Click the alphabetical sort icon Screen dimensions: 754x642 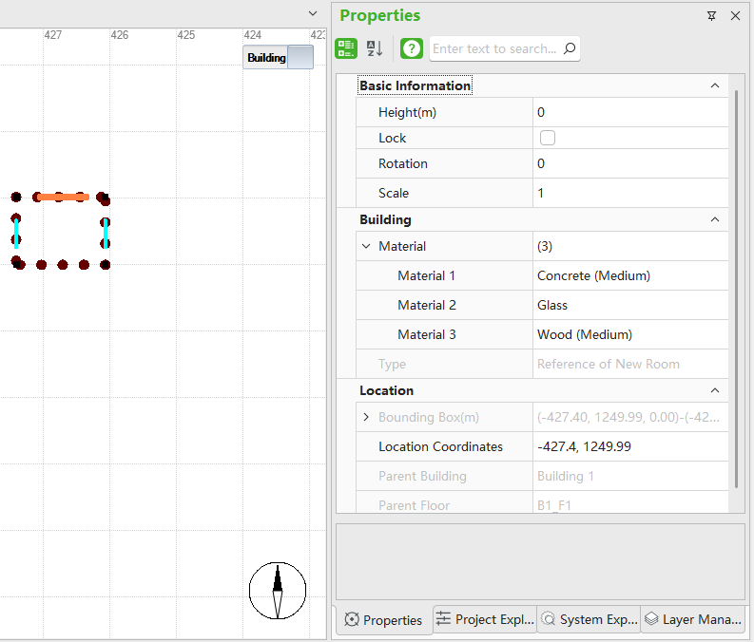(x=375, y=48)
